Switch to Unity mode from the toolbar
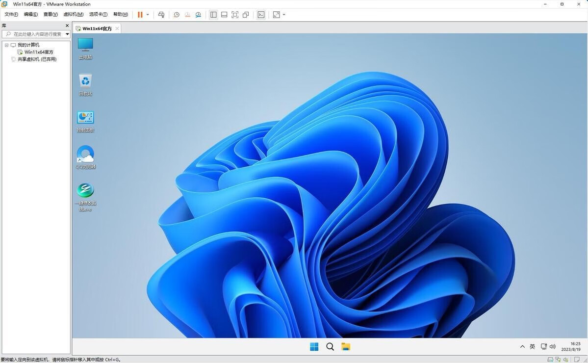 coord(246,15)
